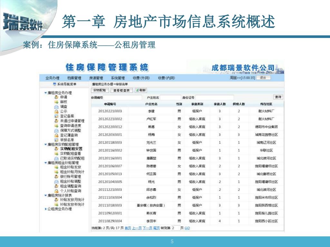Open 租金补贴调整 icon
The image size is (330, 247).
pos(56,181)
